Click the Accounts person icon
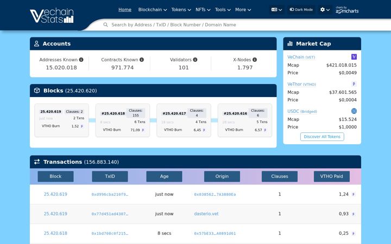Viewport: 391px width, 244px height. pyautogui.click(x=36, y=43)
